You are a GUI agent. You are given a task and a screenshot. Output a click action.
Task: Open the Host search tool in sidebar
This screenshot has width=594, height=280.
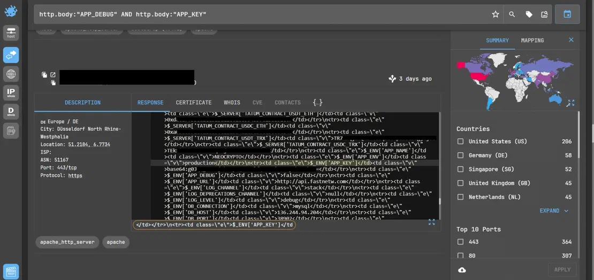pyautogui.click(x=11, y=33)
